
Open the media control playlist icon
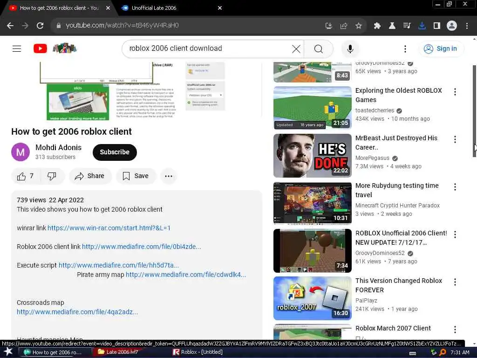click(407, 26)
